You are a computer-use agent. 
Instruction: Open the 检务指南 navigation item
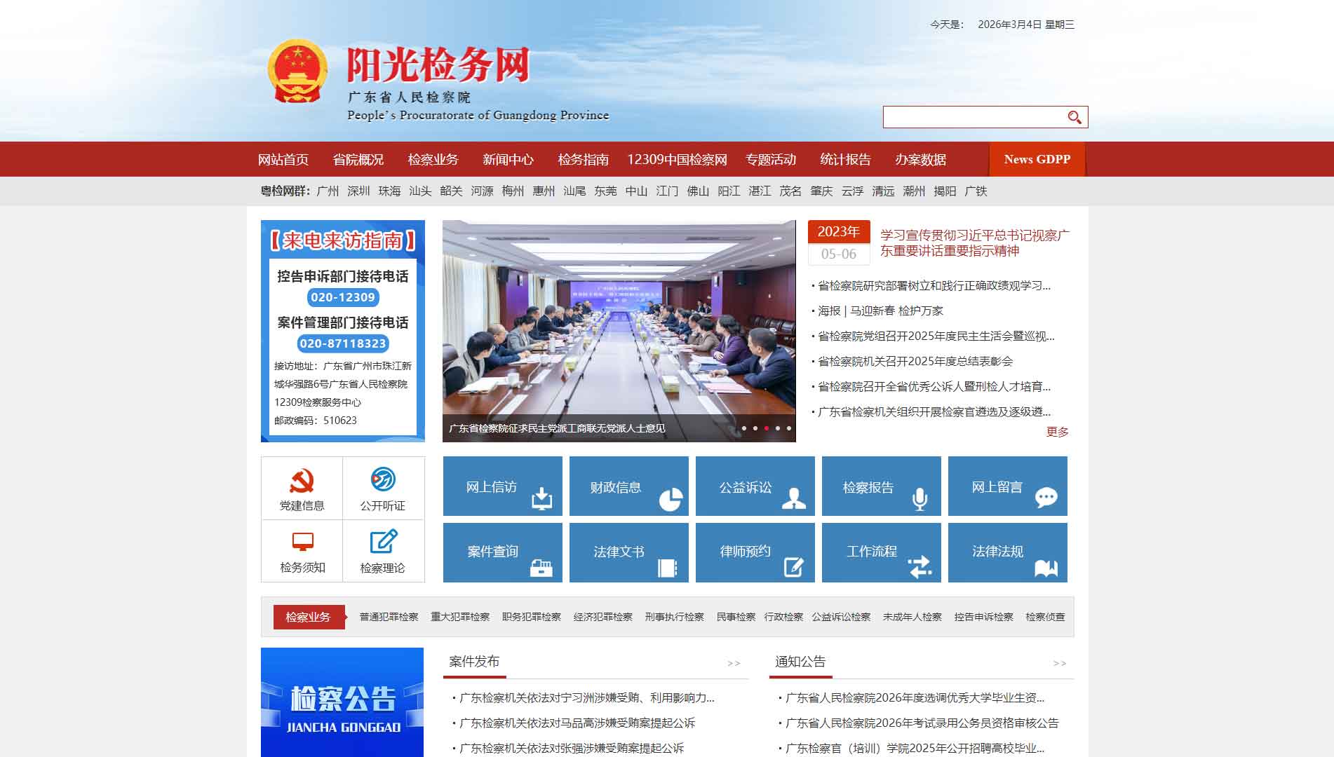[x=584, y=160]
